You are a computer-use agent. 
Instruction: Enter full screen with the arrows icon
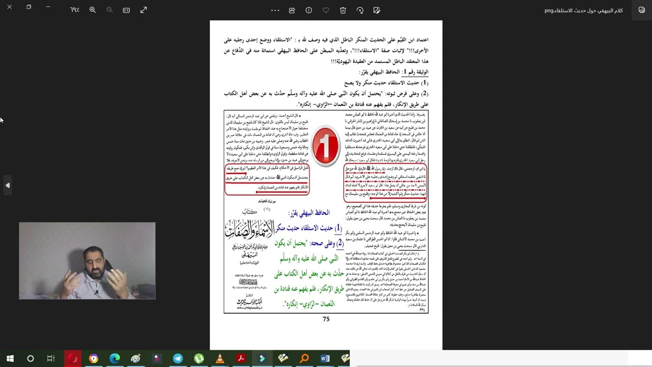(x=144, y=10)
